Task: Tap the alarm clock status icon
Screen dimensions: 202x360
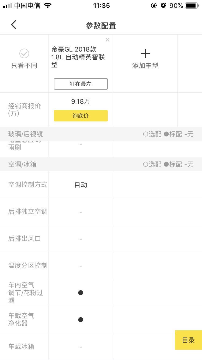Action: 163,5
